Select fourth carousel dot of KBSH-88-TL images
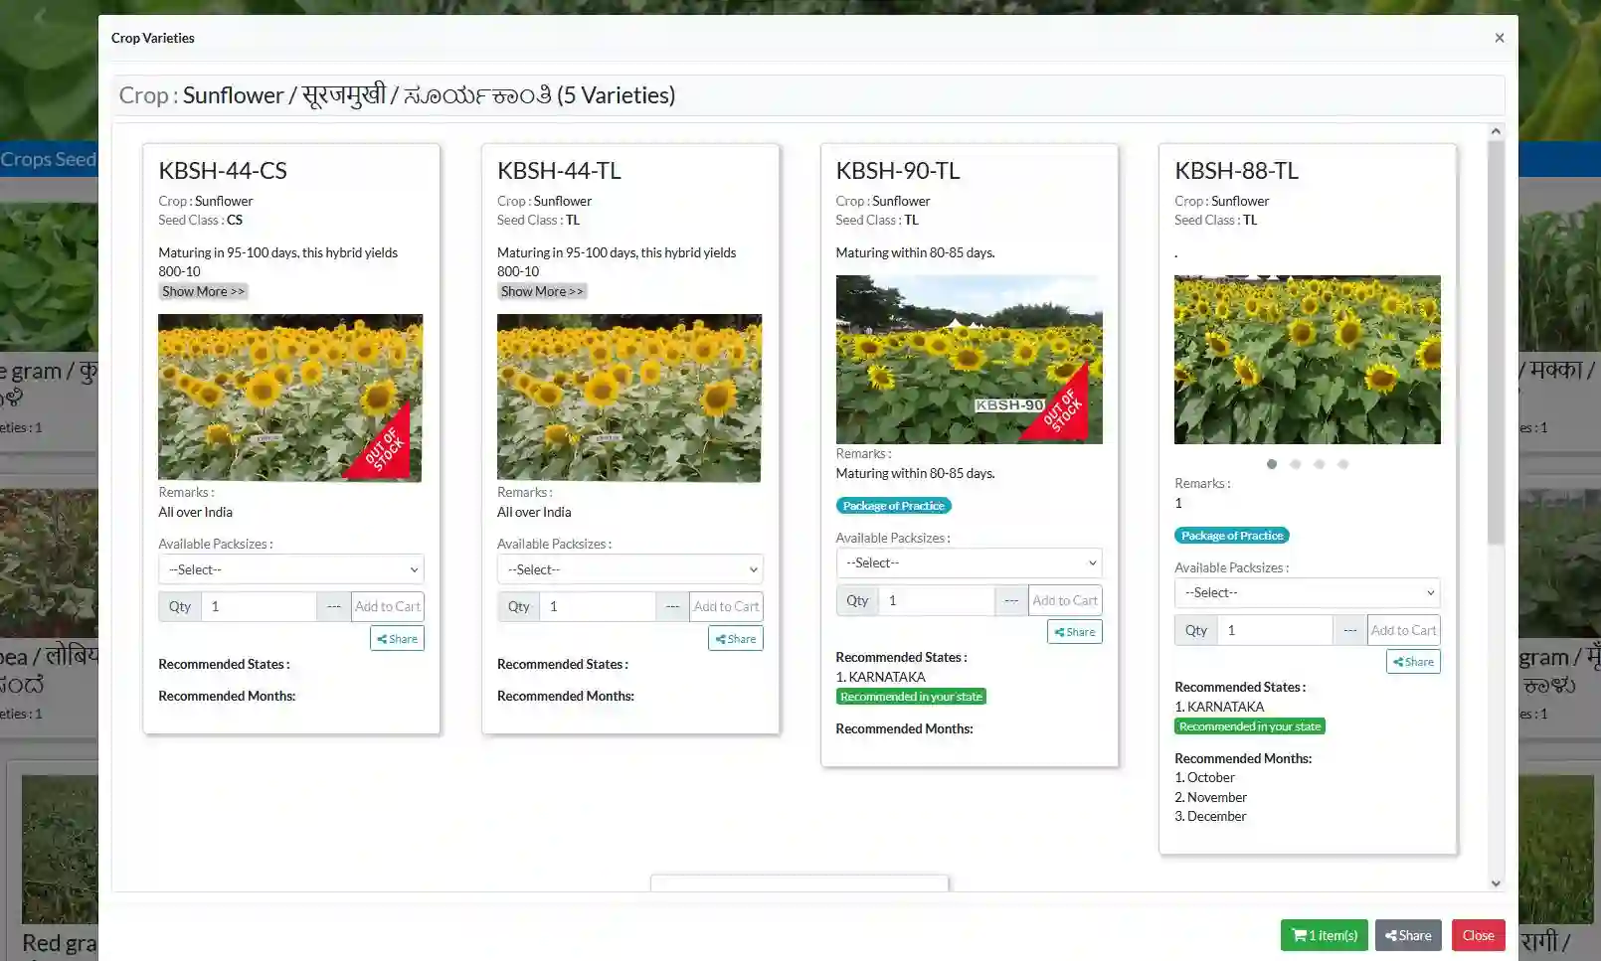The width and height of the screenshot is (1601, 961). [x=1342, y=464]
